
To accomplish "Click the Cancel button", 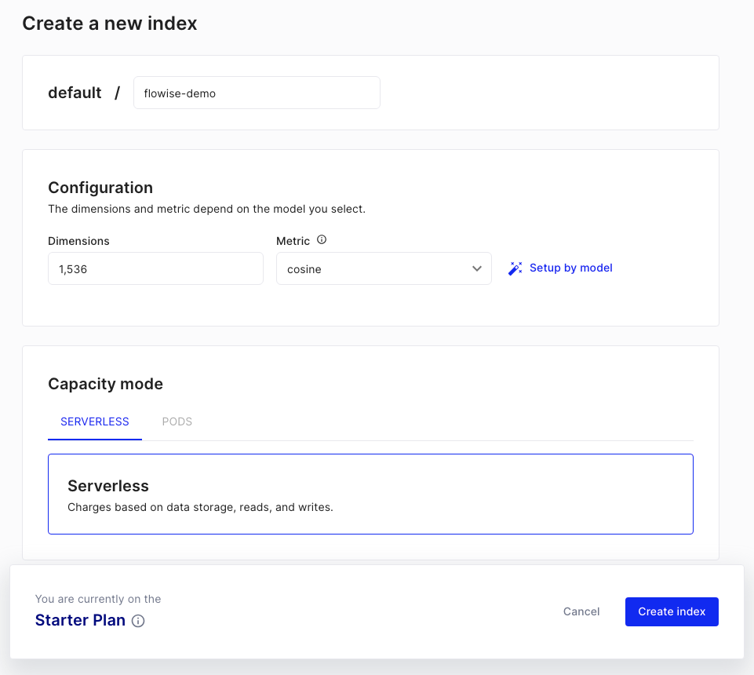I will click(x=581, y=611).
